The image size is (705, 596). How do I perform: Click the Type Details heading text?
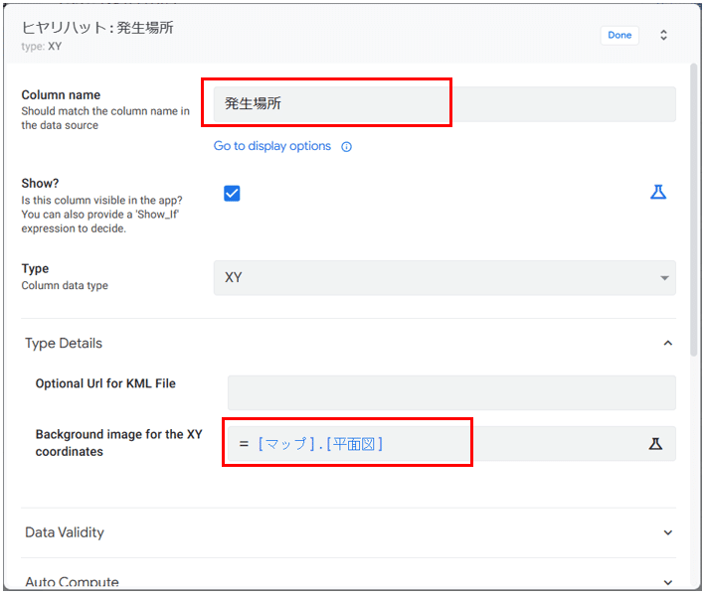coord(64,343)
